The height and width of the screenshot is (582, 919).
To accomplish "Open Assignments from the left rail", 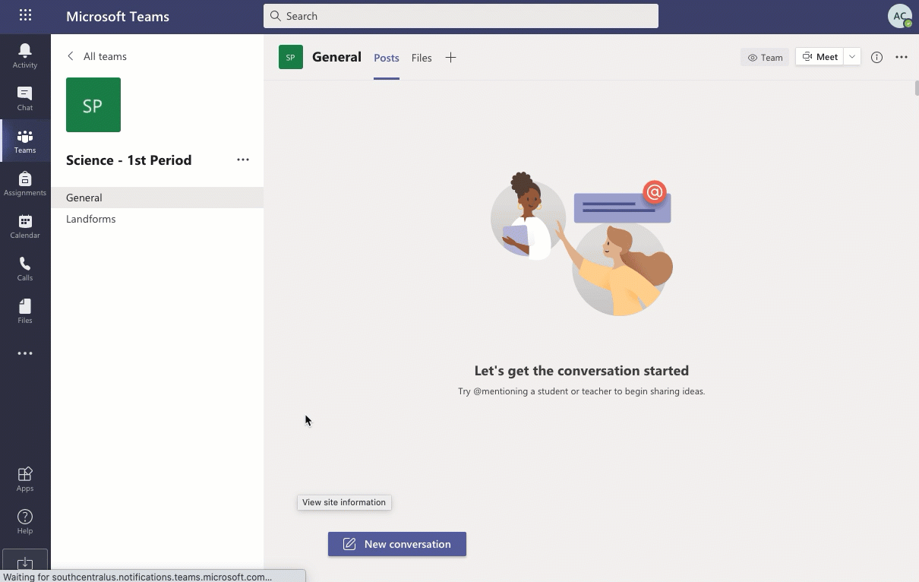I will point(25,183).
